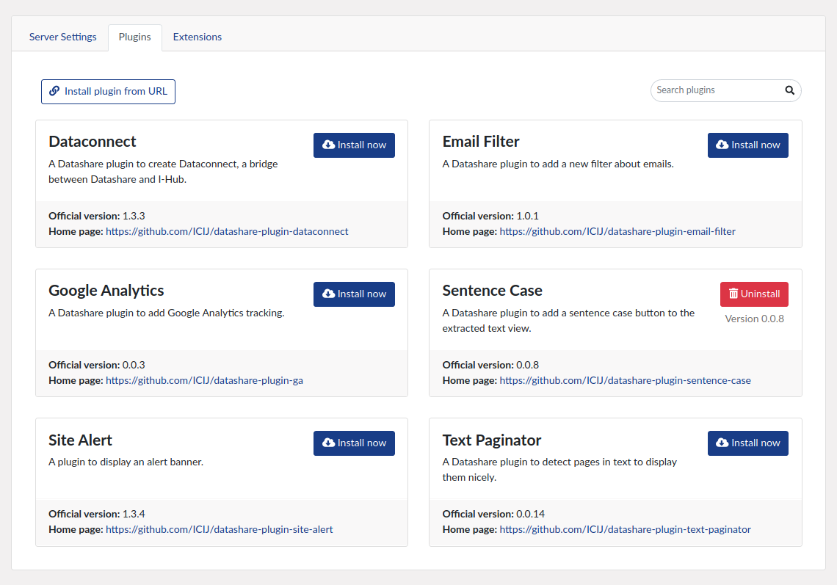This screenshot has height=585, width=837.
Task: Open the Extensions tab
Action: coord(197,37)
